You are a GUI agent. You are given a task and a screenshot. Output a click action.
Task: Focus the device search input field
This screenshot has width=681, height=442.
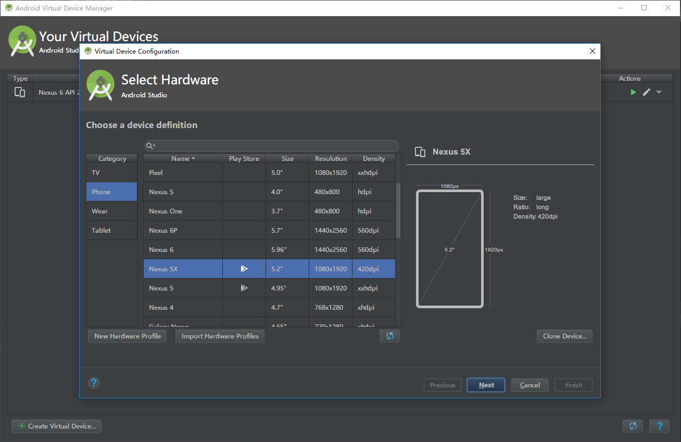(x=276, y=146)
